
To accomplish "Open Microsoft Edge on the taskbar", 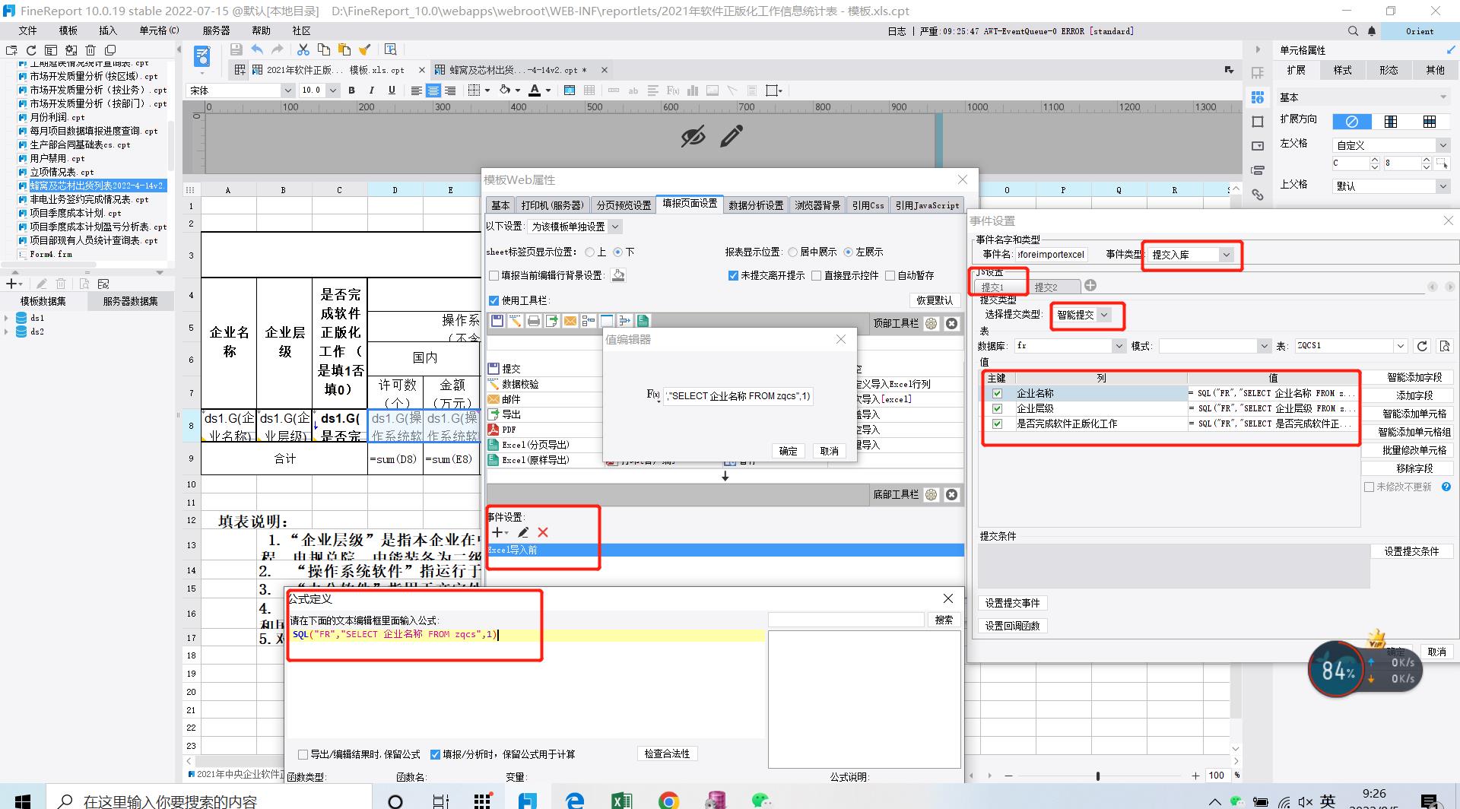I will [x=574, y=800].
